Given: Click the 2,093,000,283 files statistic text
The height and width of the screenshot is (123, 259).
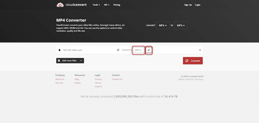Looking at the screenshot, I should (126, 96).
